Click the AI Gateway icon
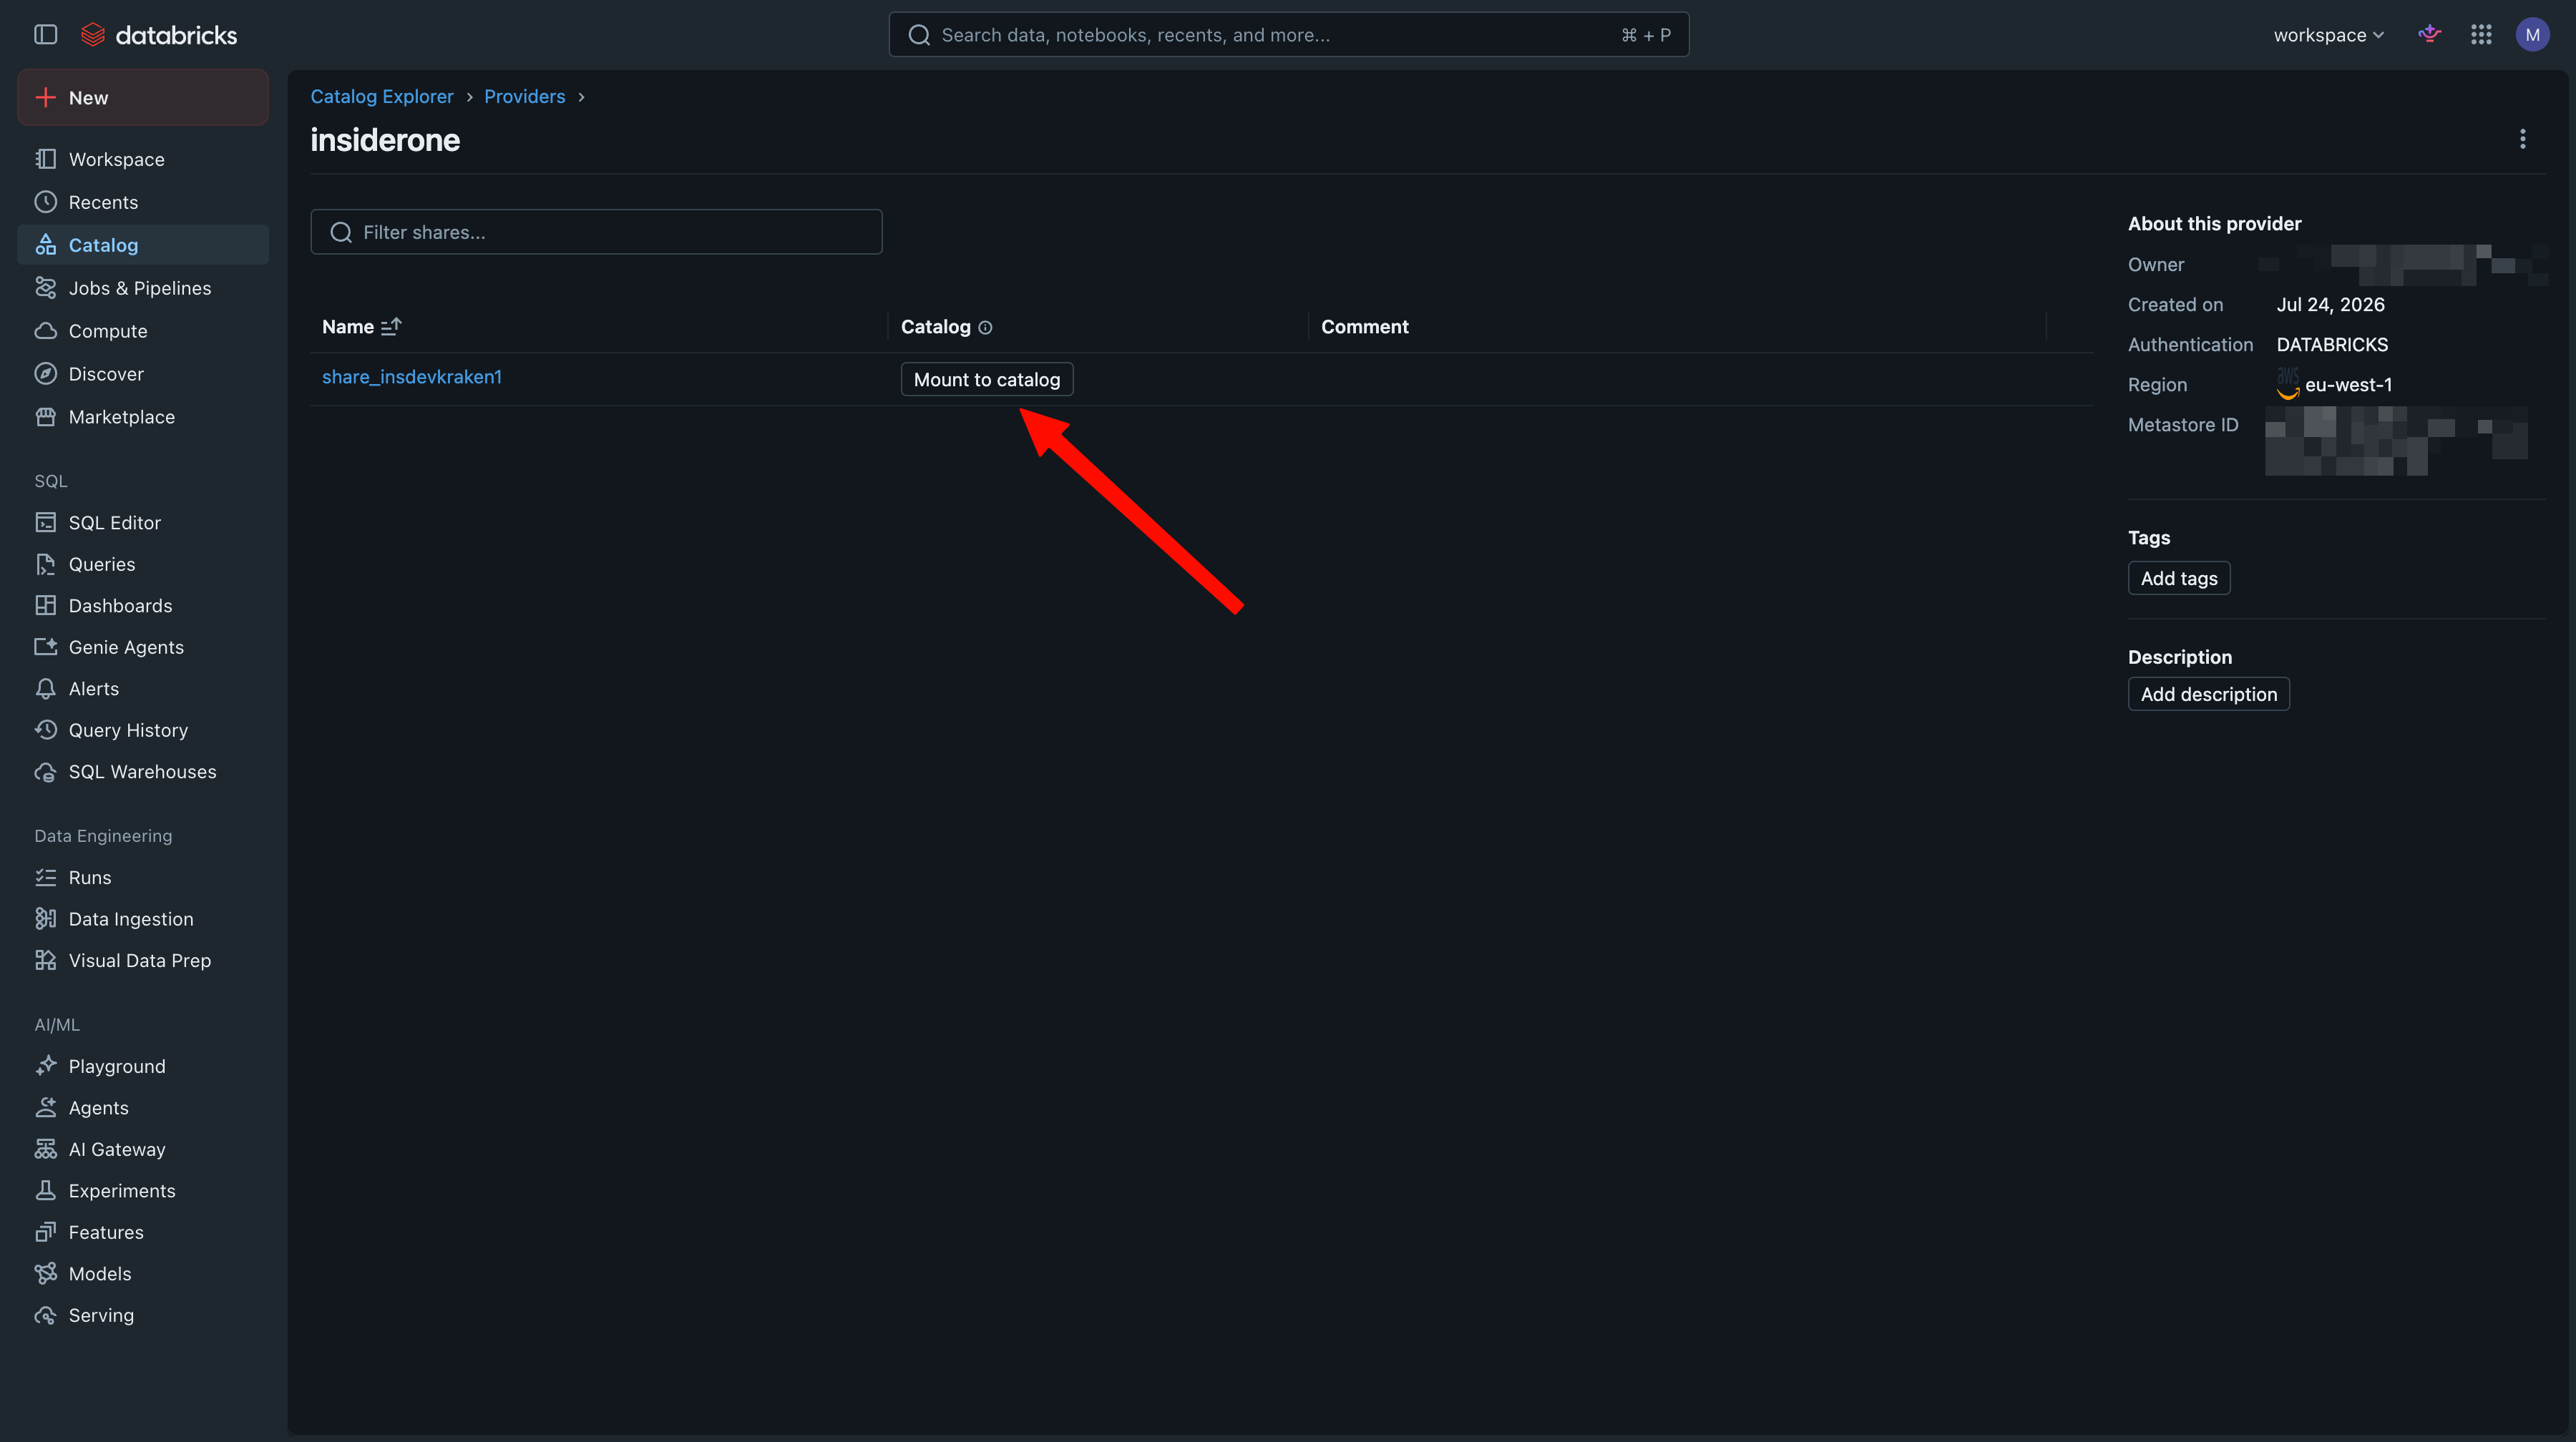2576x1442 pixels. click(x=46, y=1149)
